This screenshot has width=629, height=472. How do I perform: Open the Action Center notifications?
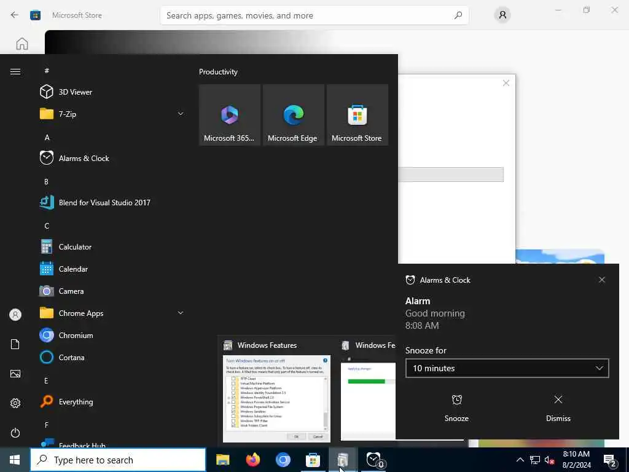609,460
